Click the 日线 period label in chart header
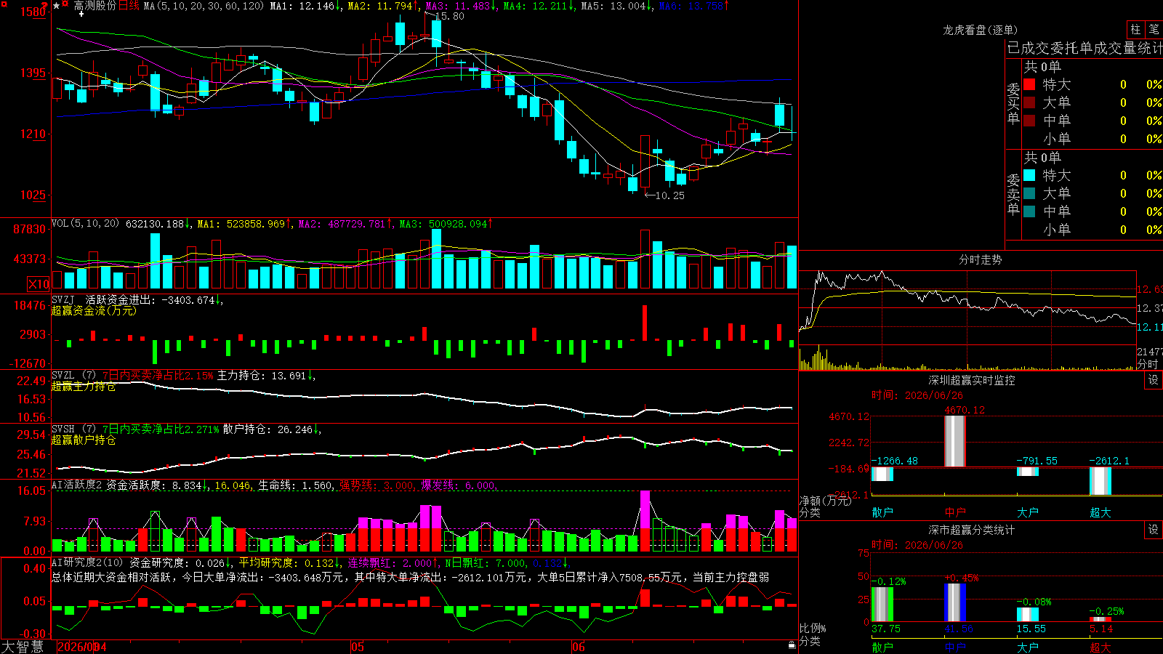The image size is (1163, 654). click(x=129, y=6)
